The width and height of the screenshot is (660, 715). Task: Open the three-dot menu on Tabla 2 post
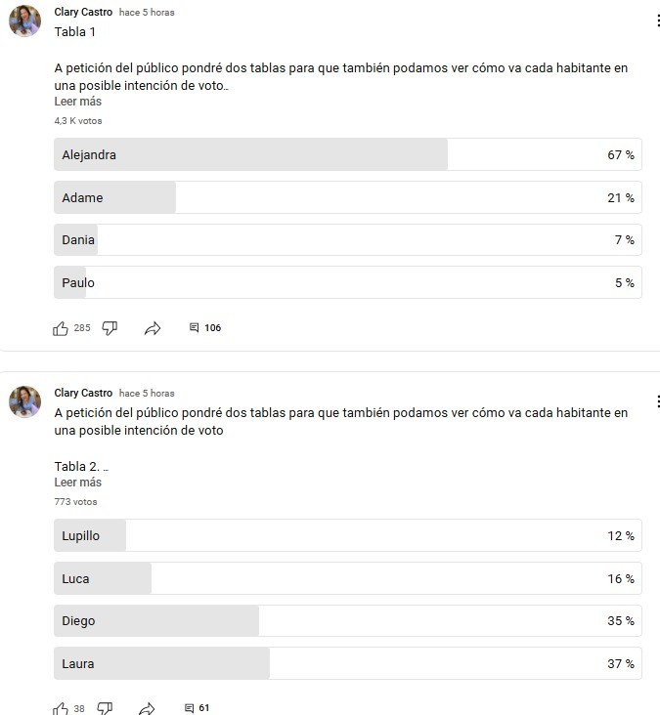click(x=657, y=401)
